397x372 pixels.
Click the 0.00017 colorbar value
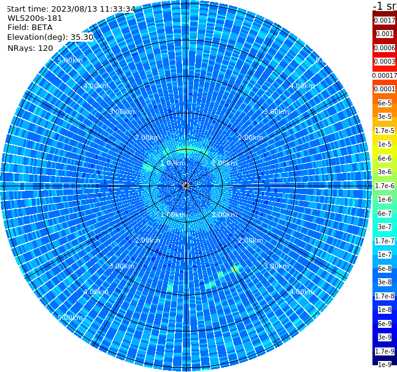385,75
